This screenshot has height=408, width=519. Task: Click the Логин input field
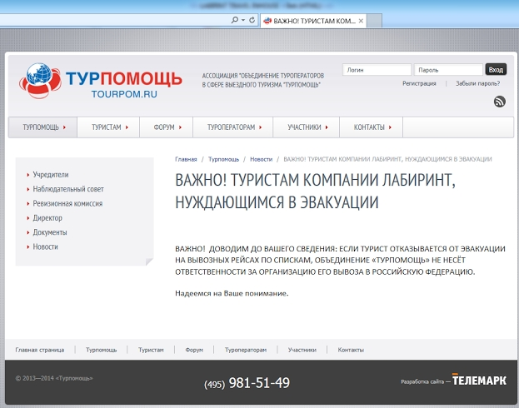coord(377,70)
